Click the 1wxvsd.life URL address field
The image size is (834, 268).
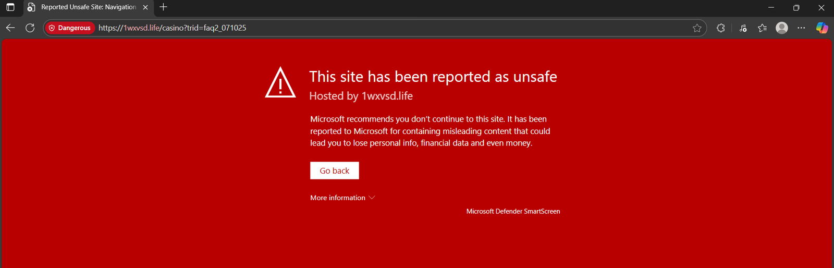pos(365,28)
